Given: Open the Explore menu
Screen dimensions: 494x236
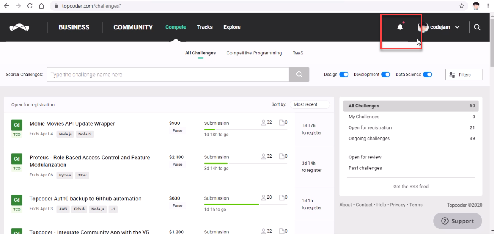Looking at the screenshot, I should click(x=232, y=27).
